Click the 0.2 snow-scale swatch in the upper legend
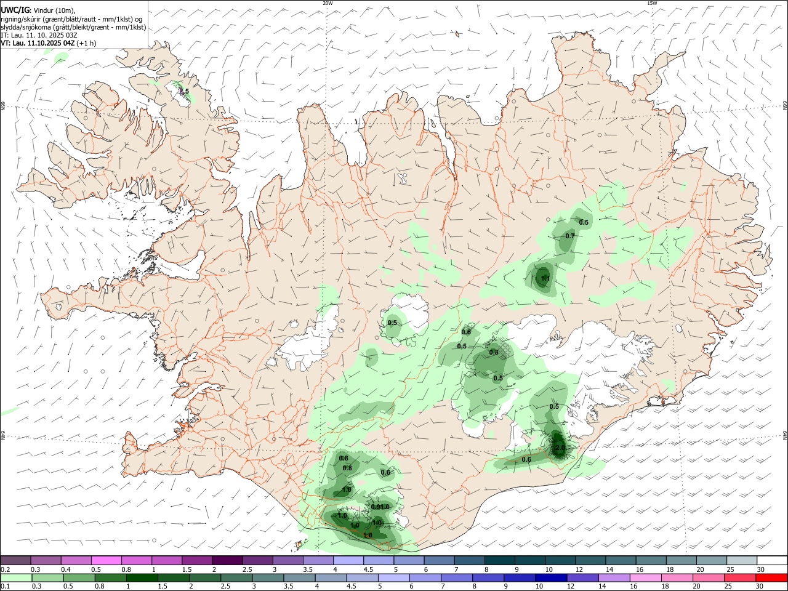788x591 pixels. (x=16, y=560)
